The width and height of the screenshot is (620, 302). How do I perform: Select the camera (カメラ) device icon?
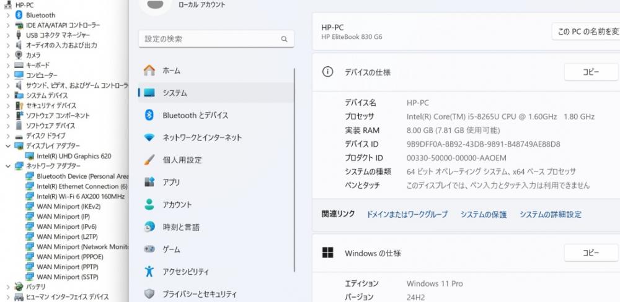[x=19, y=55]
